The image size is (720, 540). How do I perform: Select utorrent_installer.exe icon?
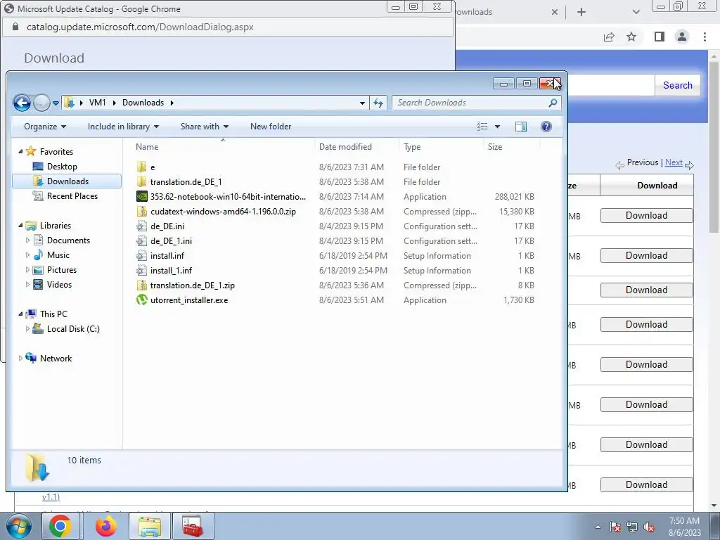(142, 300)
